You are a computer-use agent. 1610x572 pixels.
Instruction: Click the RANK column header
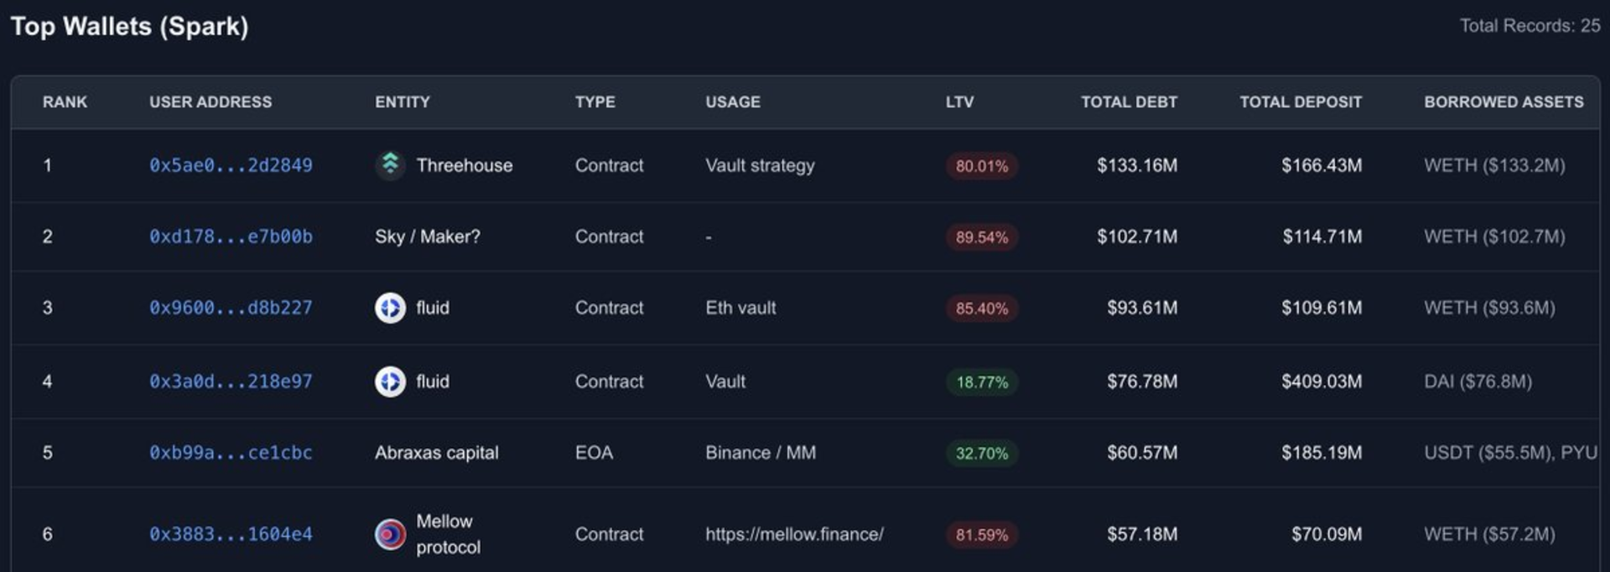pos(65,101)
